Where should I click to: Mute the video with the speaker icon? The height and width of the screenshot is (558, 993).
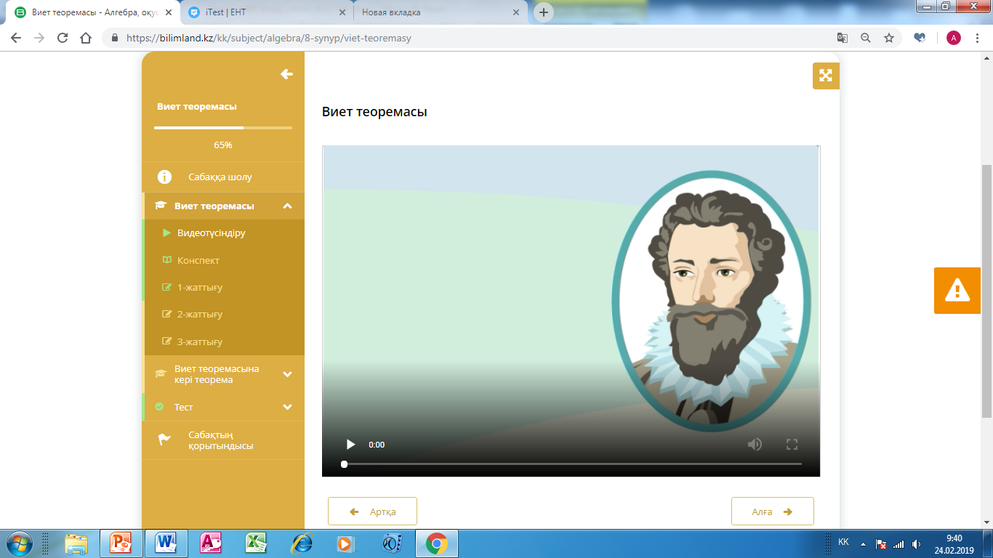755,445
